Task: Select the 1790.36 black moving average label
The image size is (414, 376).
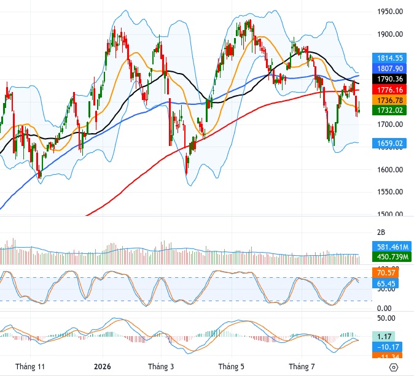Action: click(x=389, y=79)
